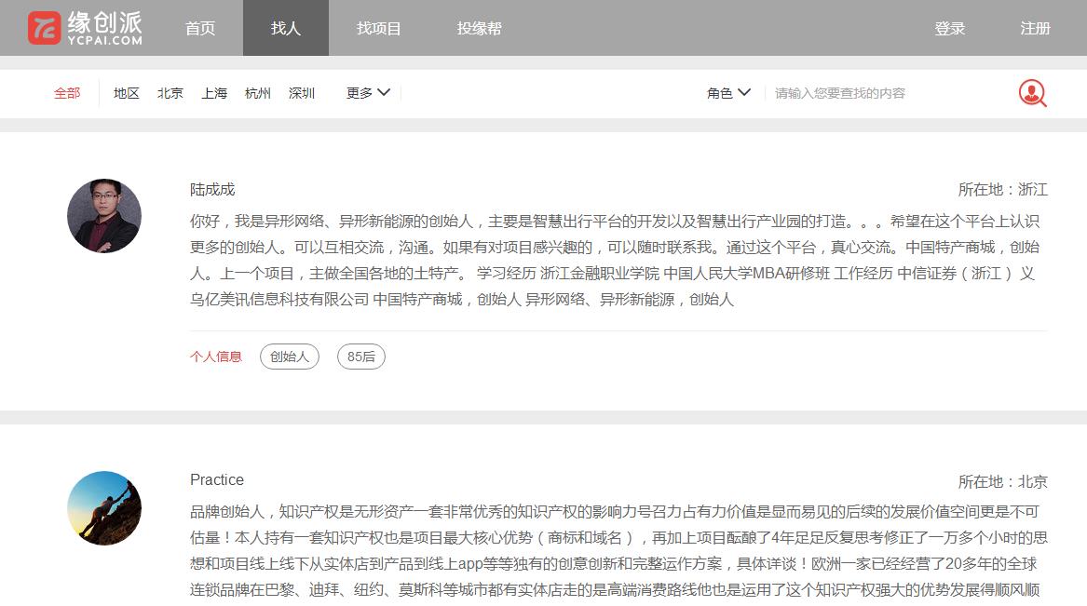This screenshot has width=1087, height=606.
Task: Click the 登录 login link
Action: click(950, 28)
